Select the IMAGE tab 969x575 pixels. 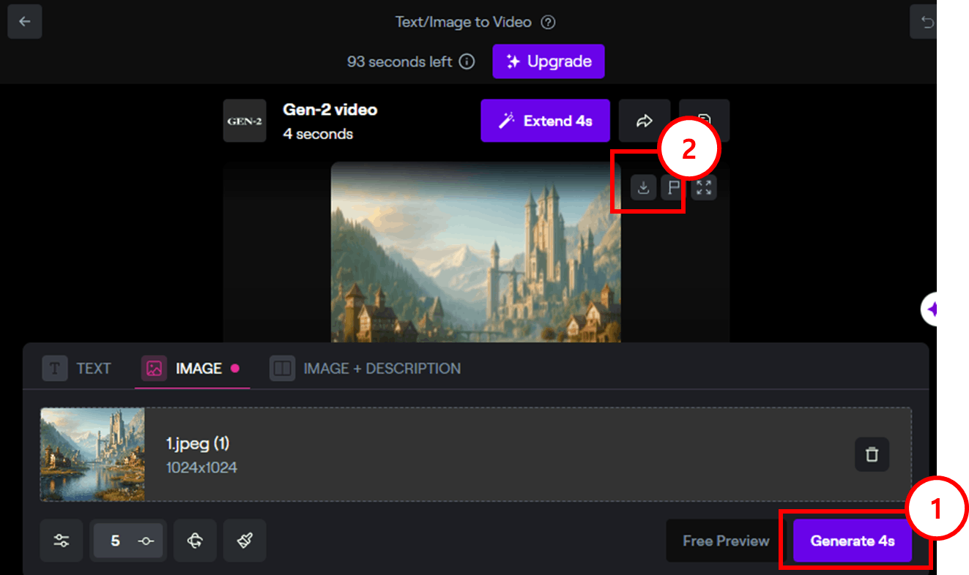point(190,369)
